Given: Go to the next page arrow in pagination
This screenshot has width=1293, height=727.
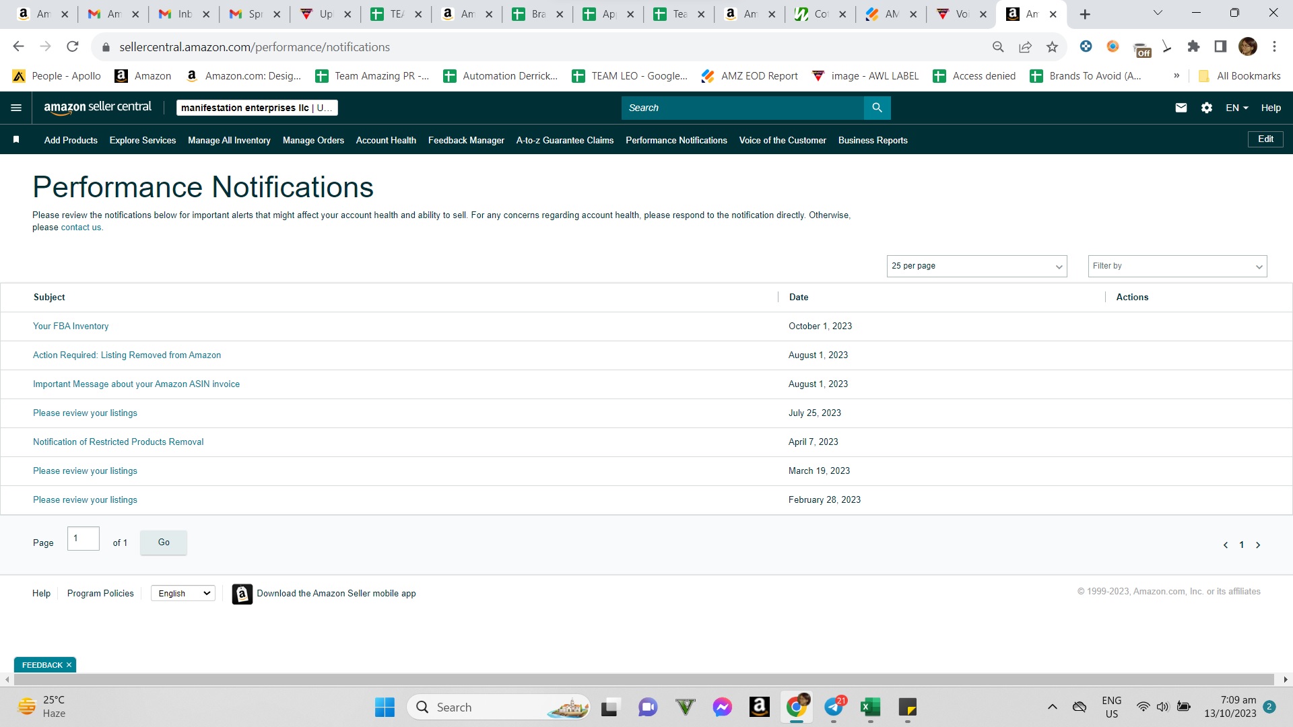Looking at the screenshot, I should point(1258,545).
